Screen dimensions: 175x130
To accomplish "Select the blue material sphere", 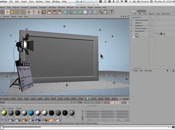I will (31, 113).
